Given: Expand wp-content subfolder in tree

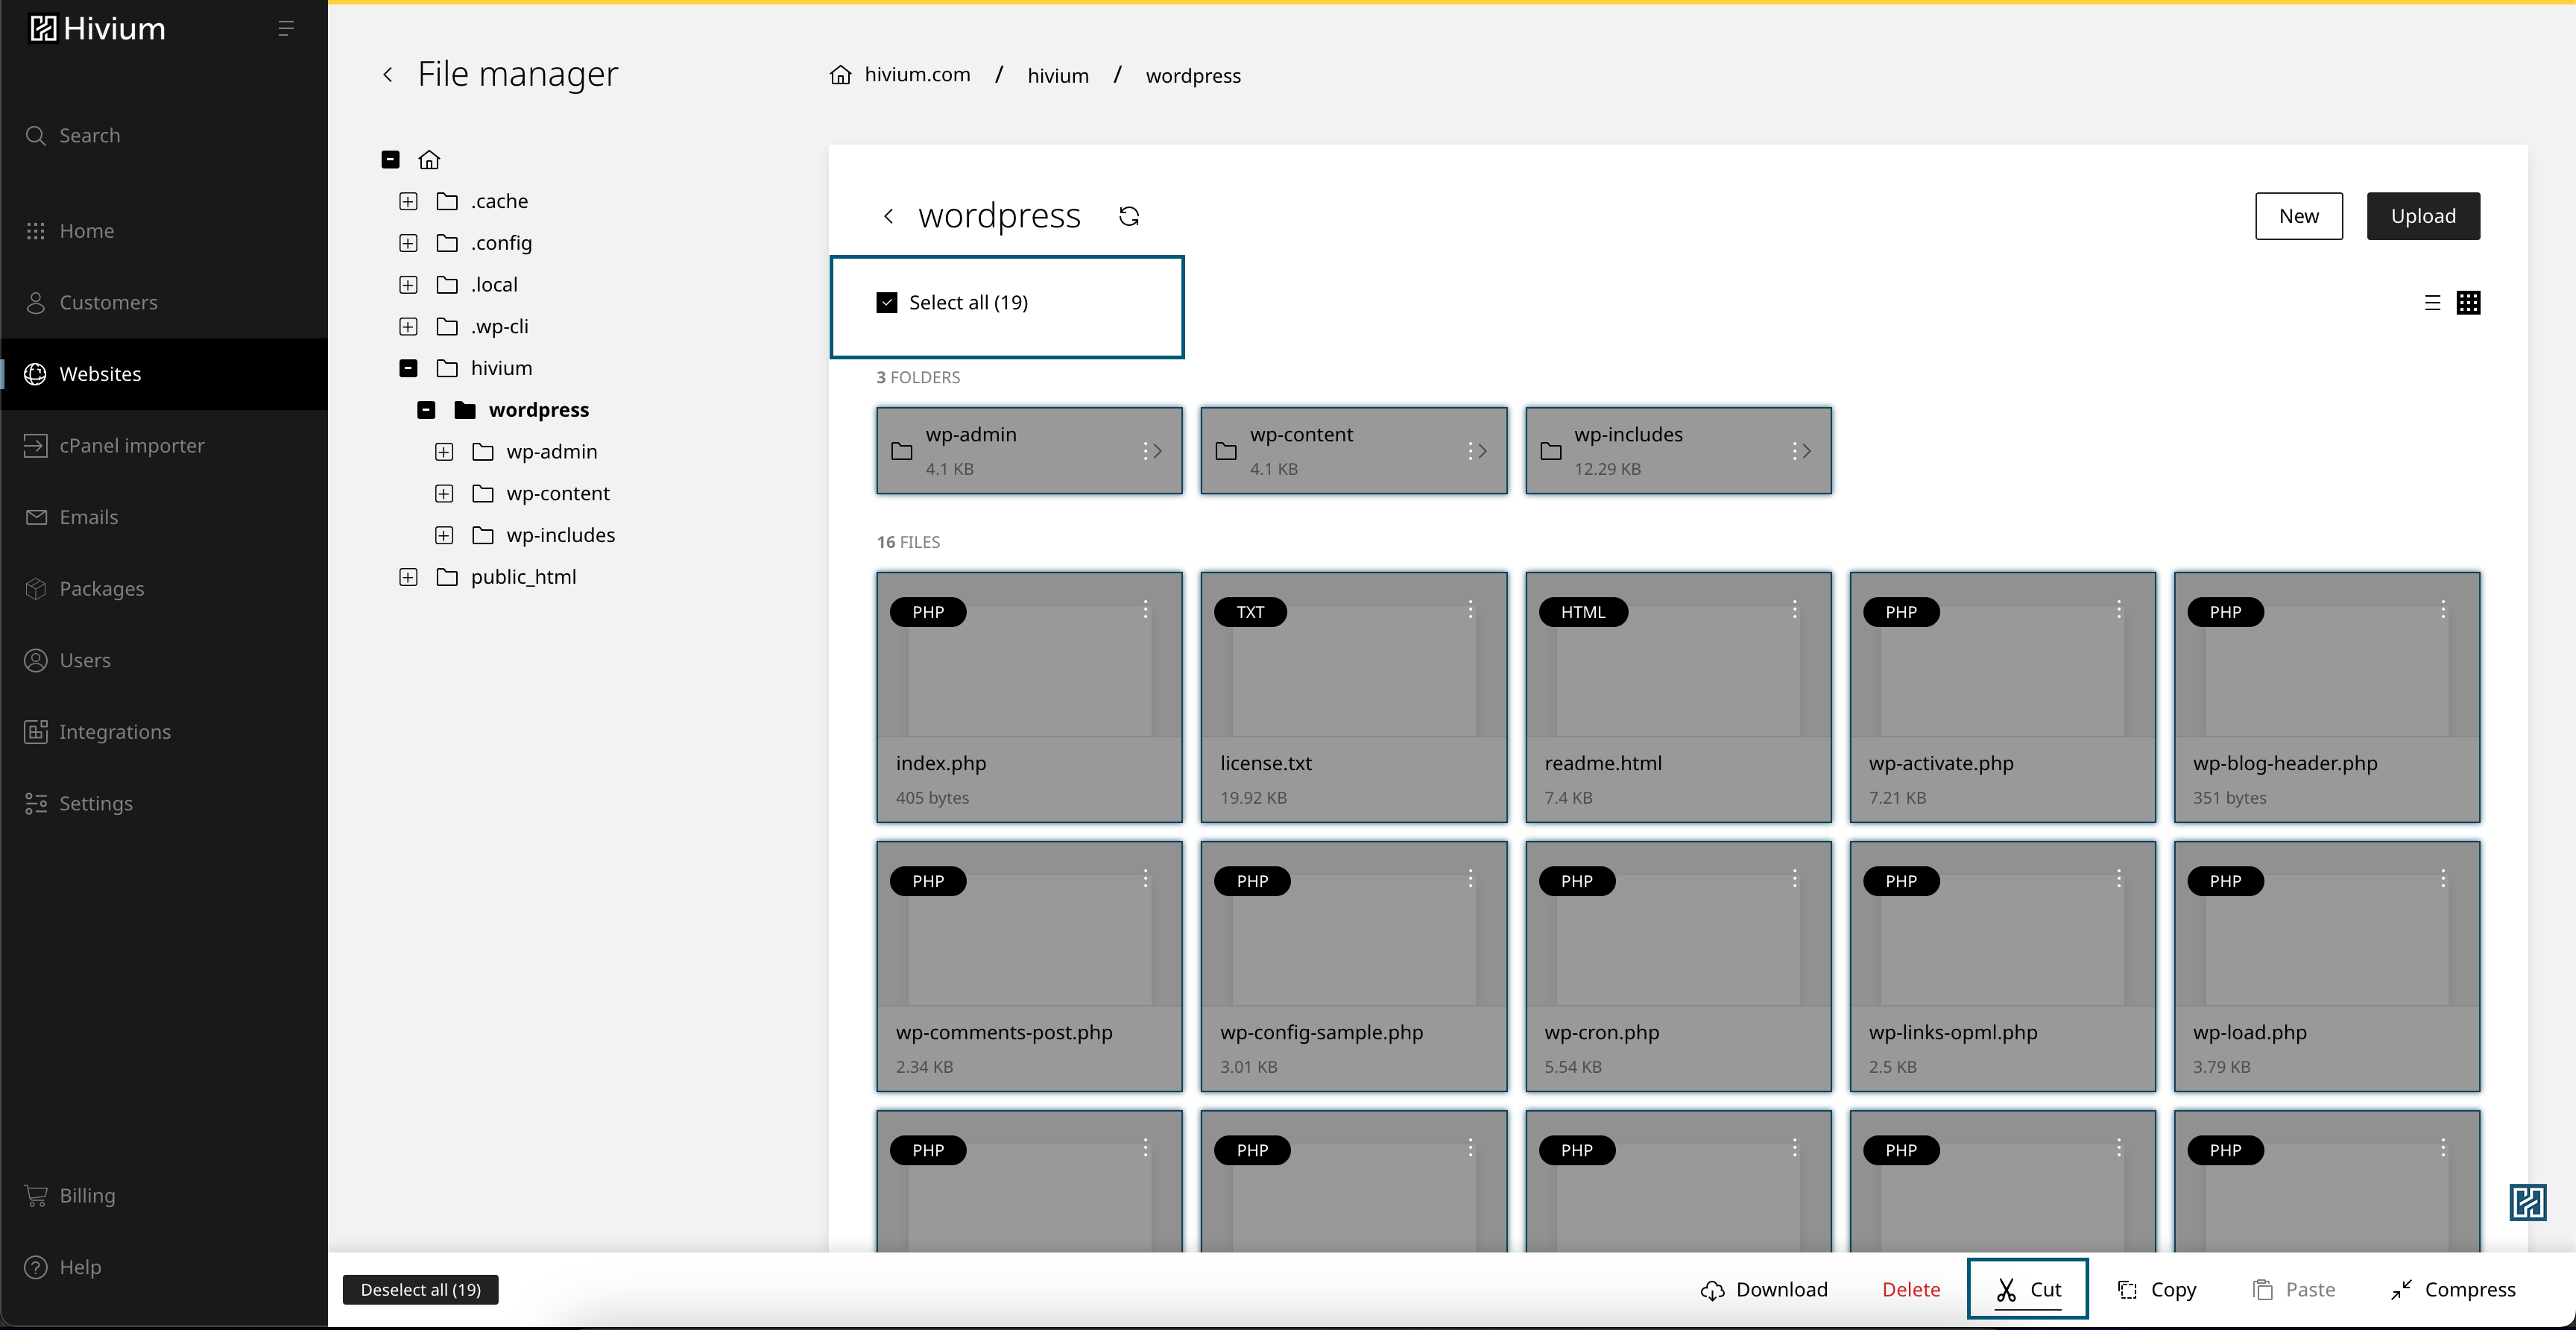Looking at the screenshot, I should pyautogui.click(x=444, y=494).
